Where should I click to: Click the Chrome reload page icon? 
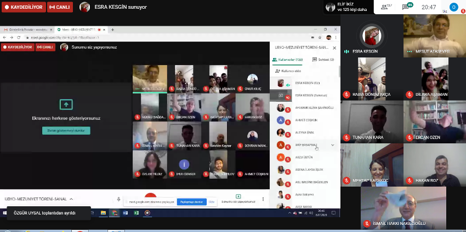(x=18, y=37)
